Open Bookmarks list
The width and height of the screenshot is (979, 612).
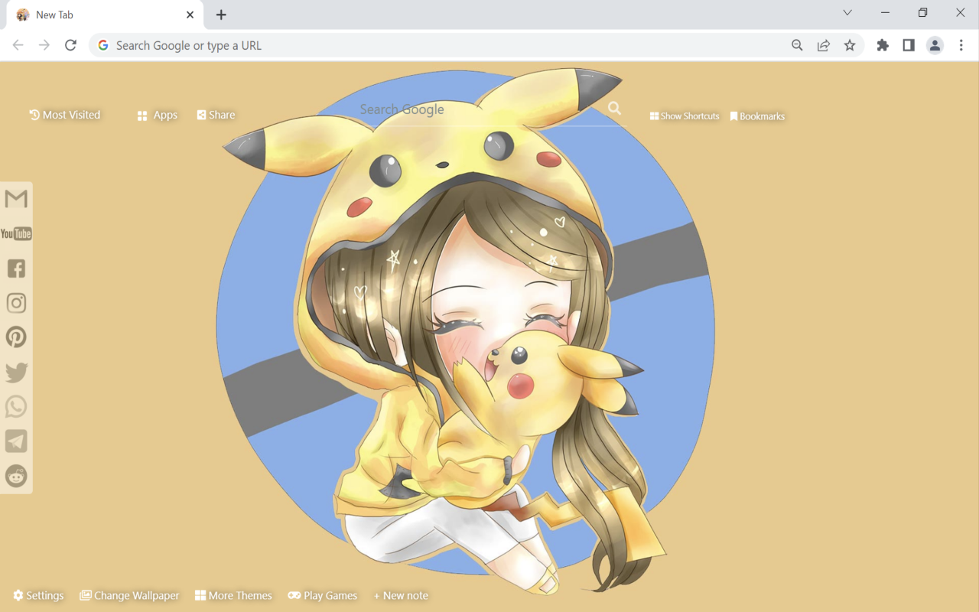(x=757, y=116)
